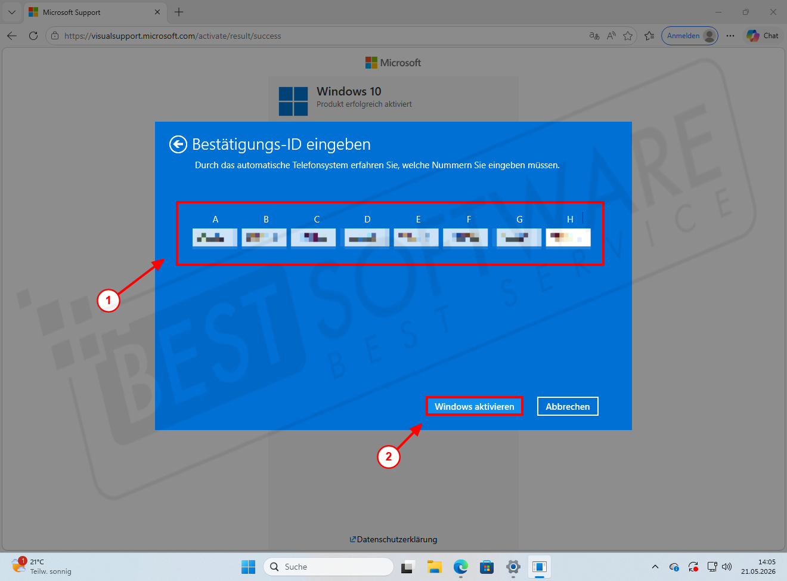The height and width of the screenshot is (581, 787).
Task: Select confirmation ID field B
Action: pyautogui.click(x=264, y=237)
